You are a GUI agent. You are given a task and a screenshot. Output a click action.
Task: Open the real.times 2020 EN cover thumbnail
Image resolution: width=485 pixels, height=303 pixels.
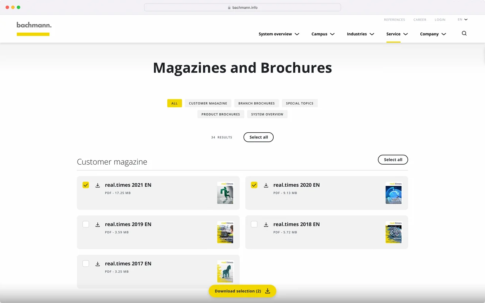click(x=393, y=193)
